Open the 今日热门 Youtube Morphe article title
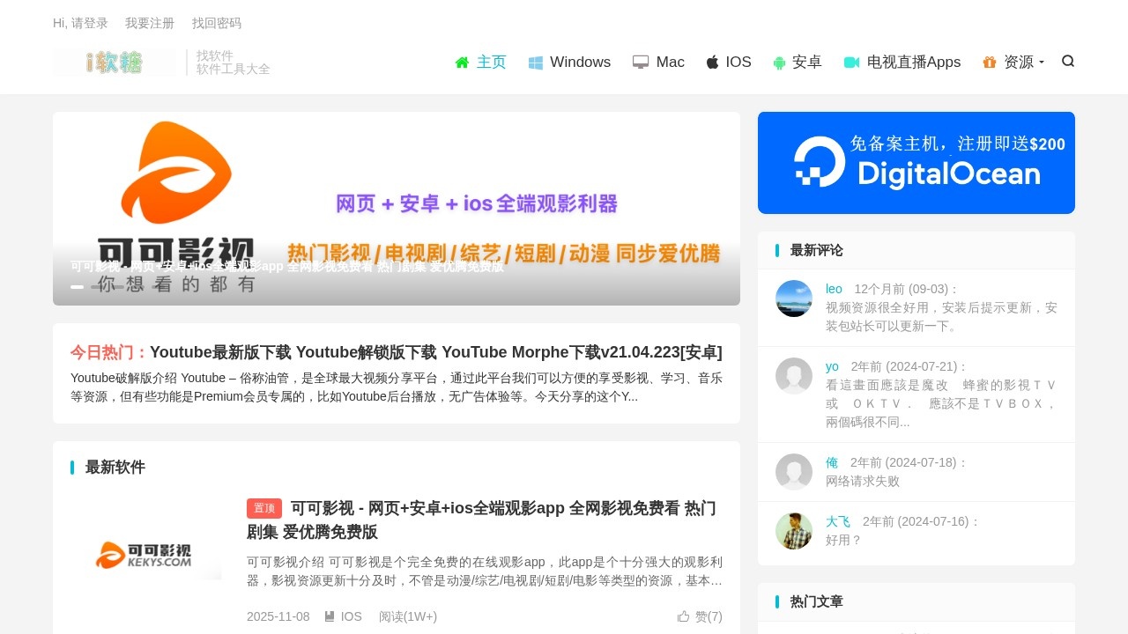The image size is (1128, 634). point(436,352)
